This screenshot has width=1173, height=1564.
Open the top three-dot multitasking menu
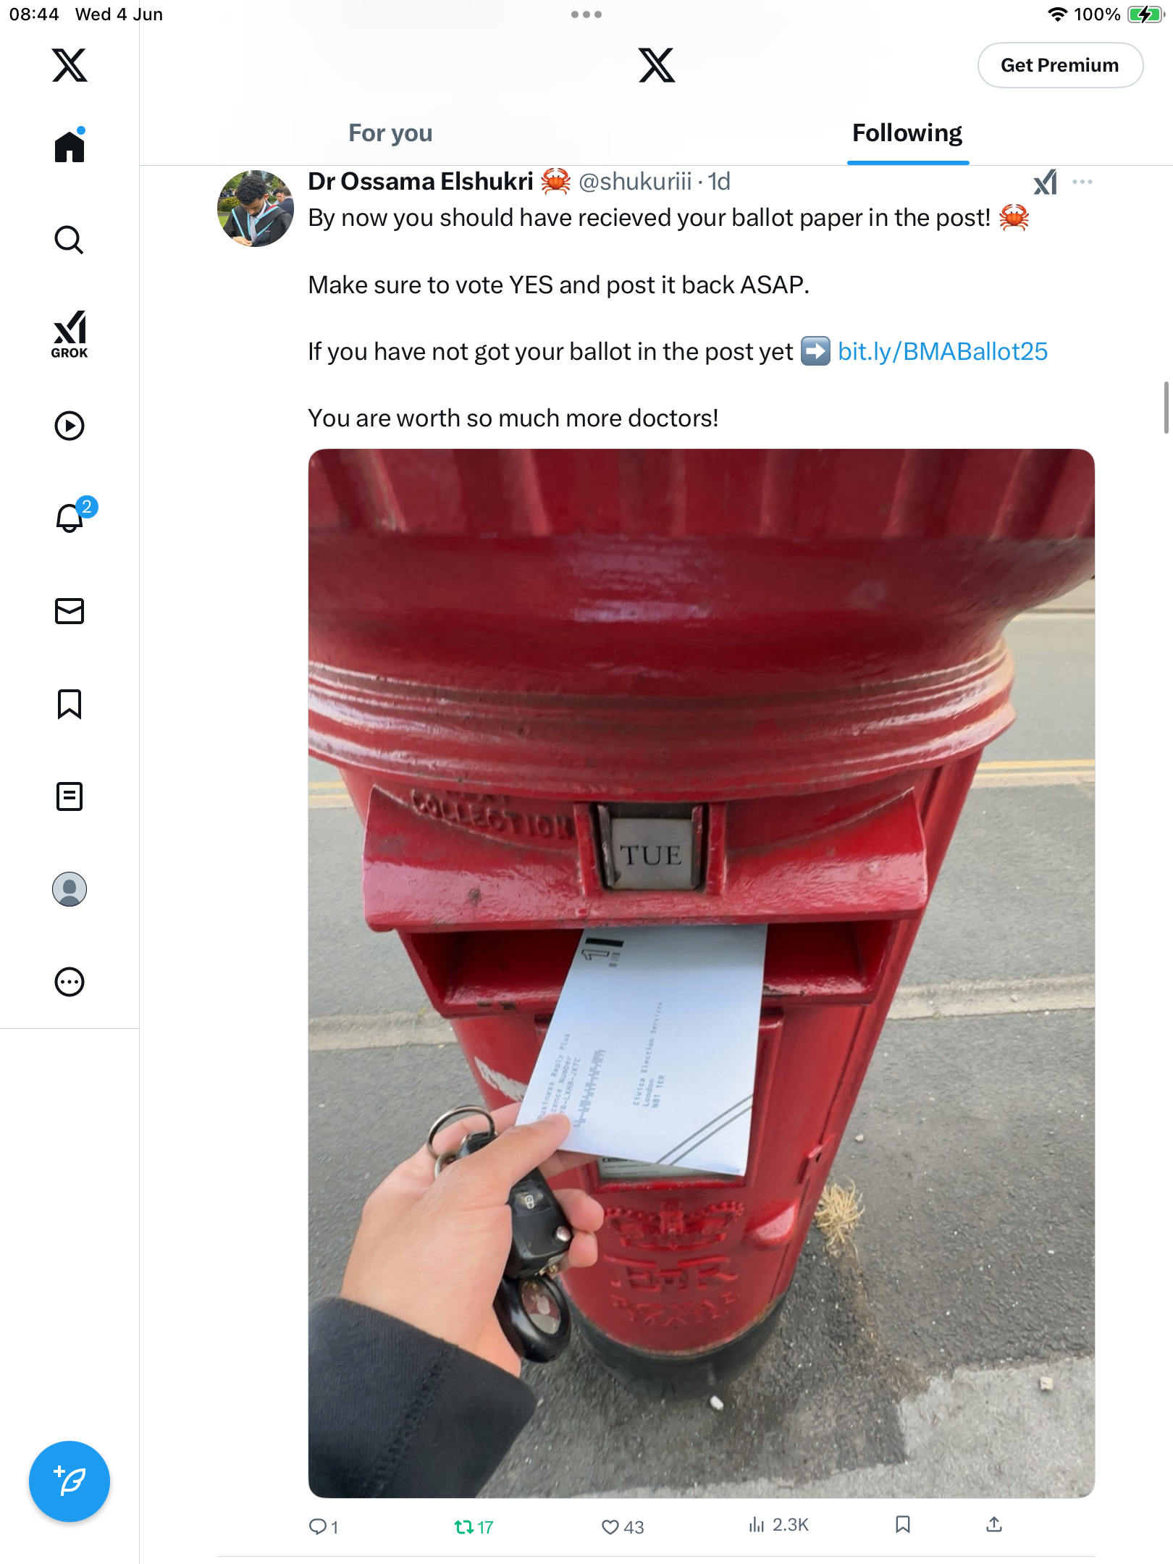click(586, 14)
